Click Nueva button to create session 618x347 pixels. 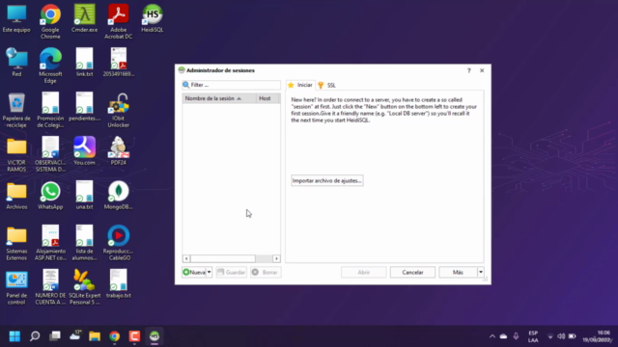click(x=194, y=272)
